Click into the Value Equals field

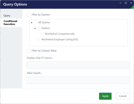(78, 80)
